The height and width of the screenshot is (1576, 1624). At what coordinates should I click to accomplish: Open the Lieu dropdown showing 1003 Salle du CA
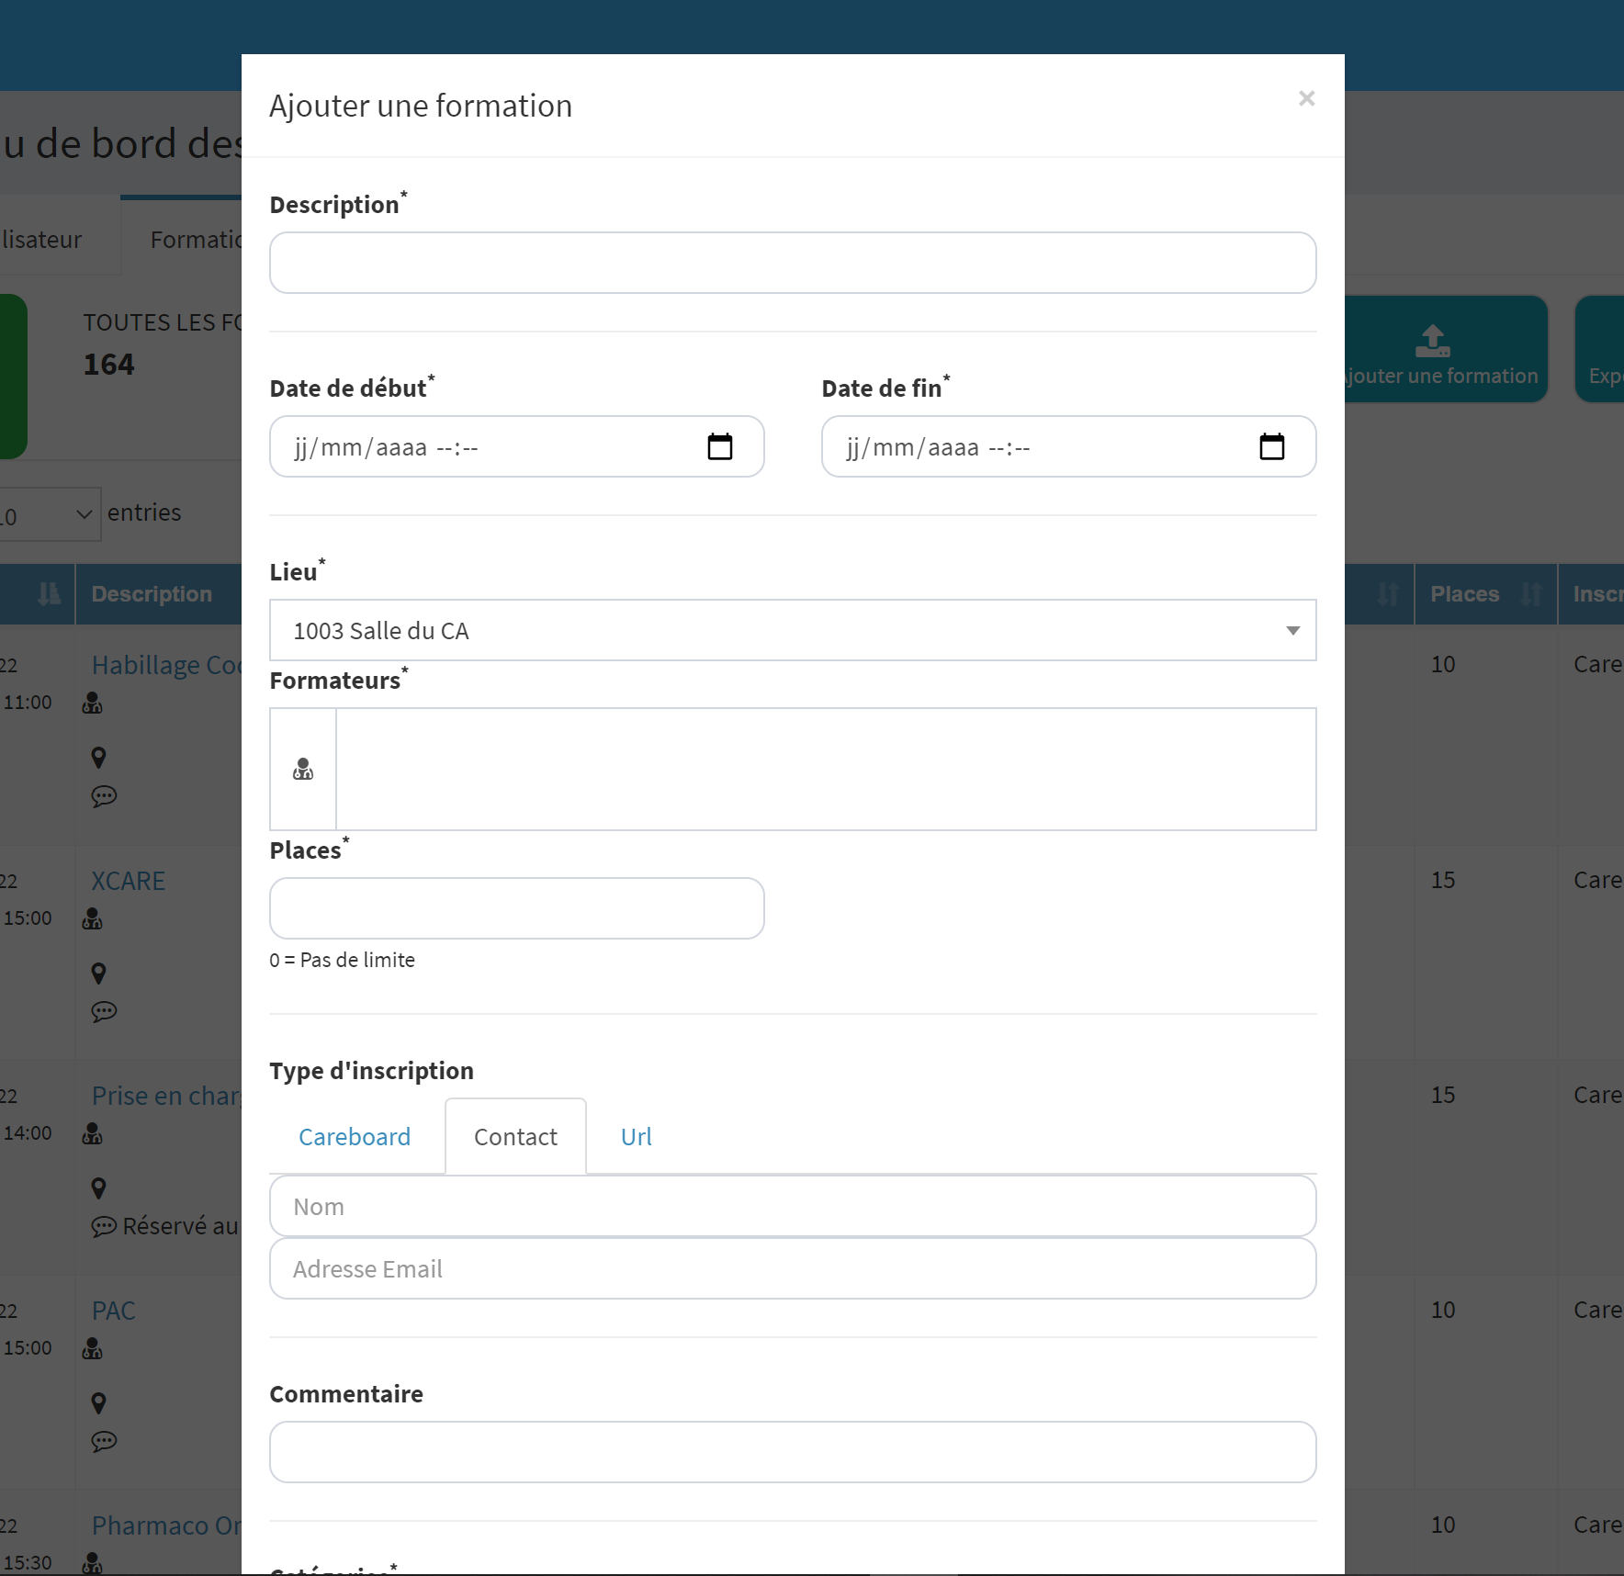tap(793, 630)
